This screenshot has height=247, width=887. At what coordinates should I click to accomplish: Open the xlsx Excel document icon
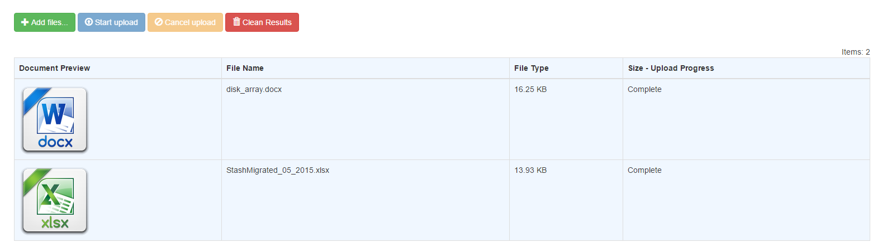(x=55, y=200)
